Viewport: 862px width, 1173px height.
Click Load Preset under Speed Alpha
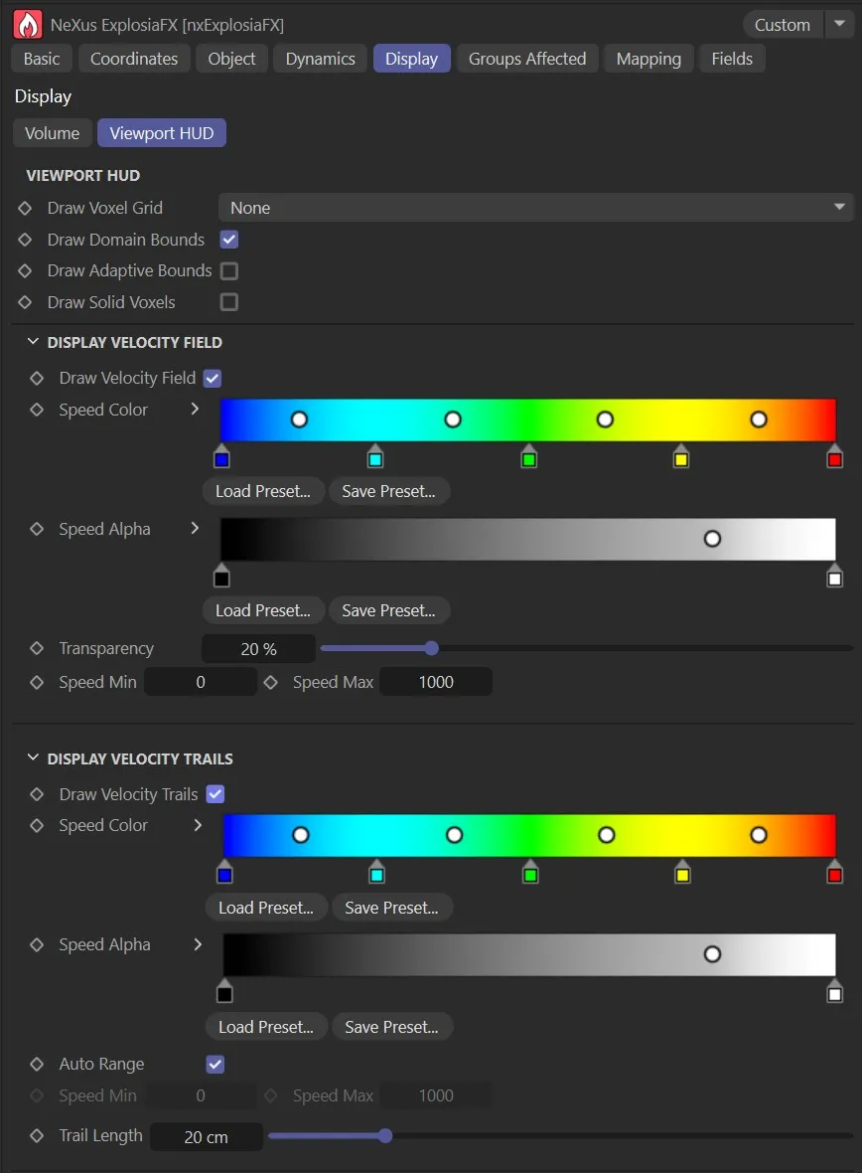point(262,609)
